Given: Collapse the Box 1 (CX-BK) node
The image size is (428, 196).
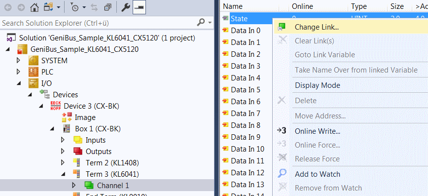Looking at the screenshot, I should pos(52,129).
